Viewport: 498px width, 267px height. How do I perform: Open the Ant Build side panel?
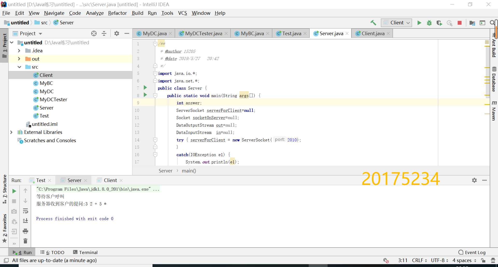tap(494, 45)
